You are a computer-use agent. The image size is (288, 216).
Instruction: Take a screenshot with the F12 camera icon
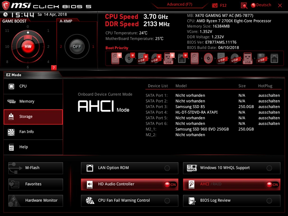[x=215, y=5]
